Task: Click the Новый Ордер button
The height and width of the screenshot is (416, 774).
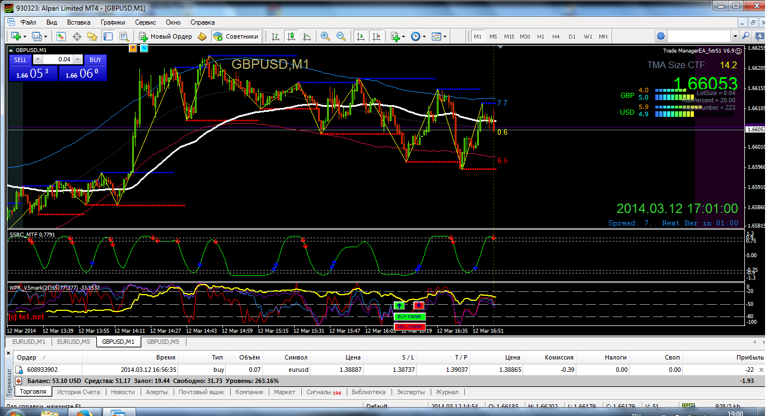Action: click(x=165, y=36)
